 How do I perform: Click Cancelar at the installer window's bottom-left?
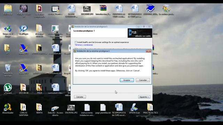click(80, 97)
